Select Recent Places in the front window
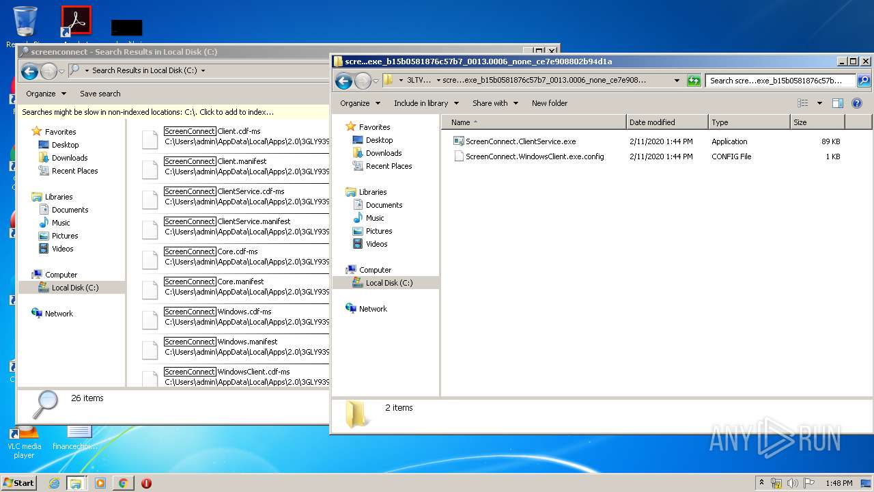The width and height of the screenshot is (874, 492). click(x=389, y=166)
